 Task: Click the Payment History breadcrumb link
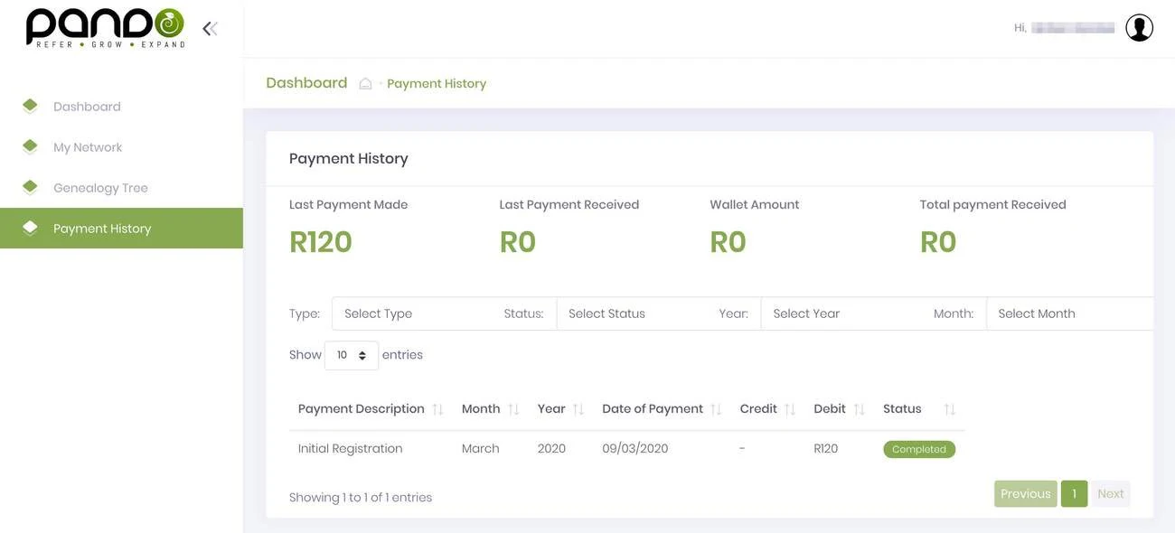(437, 83)
